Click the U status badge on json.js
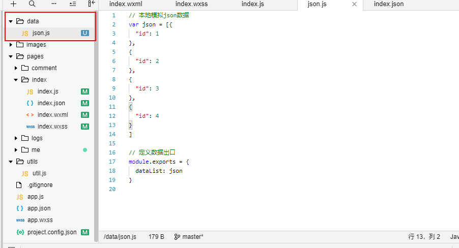459x248 pixels. (85, 33)
